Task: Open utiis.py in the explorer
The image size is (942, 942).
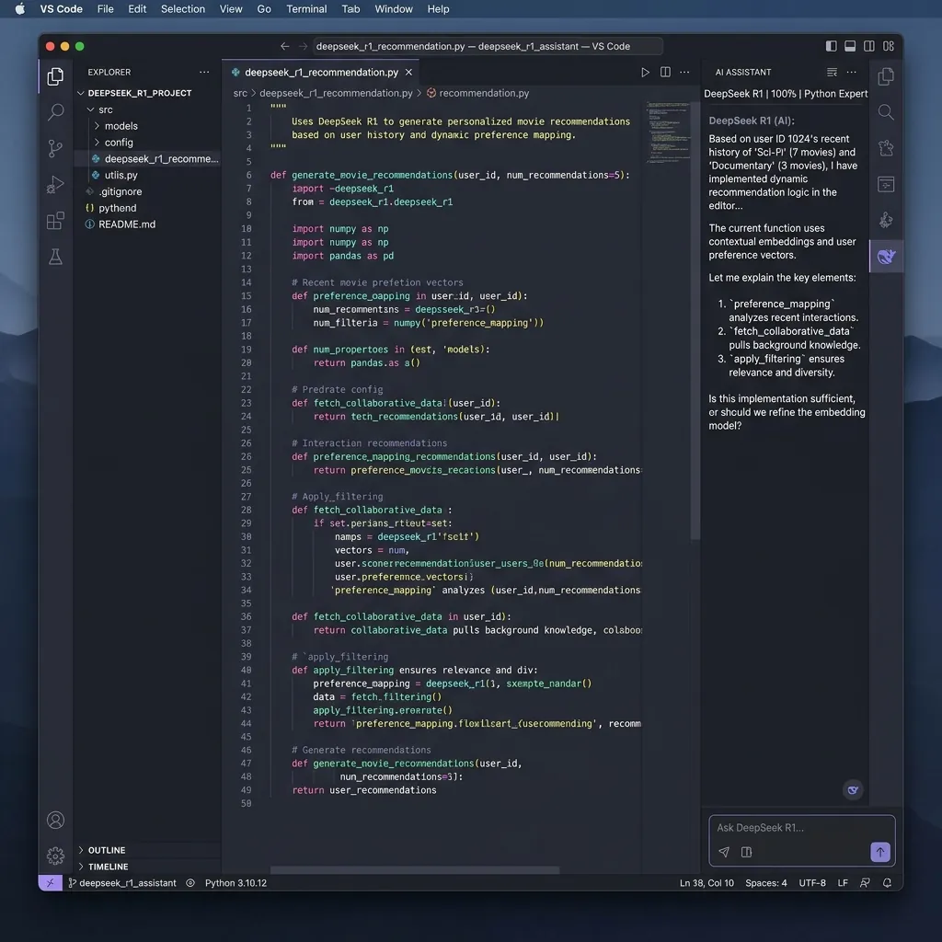Action: (x=121, y=175)
